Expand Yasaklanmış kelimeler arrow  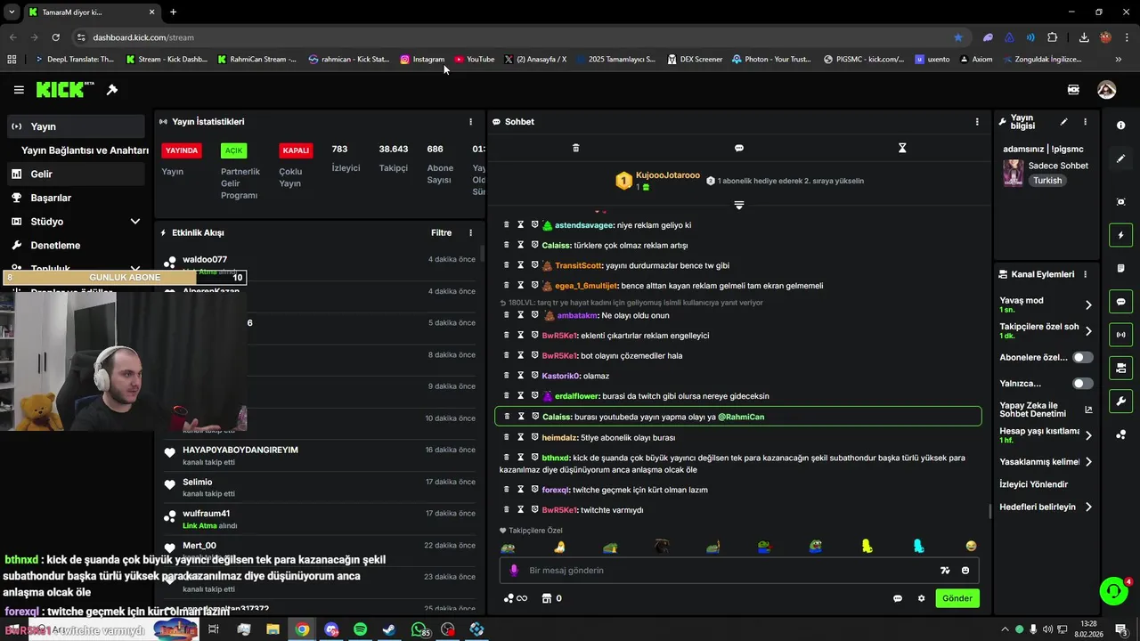[x=1088, y=462]
